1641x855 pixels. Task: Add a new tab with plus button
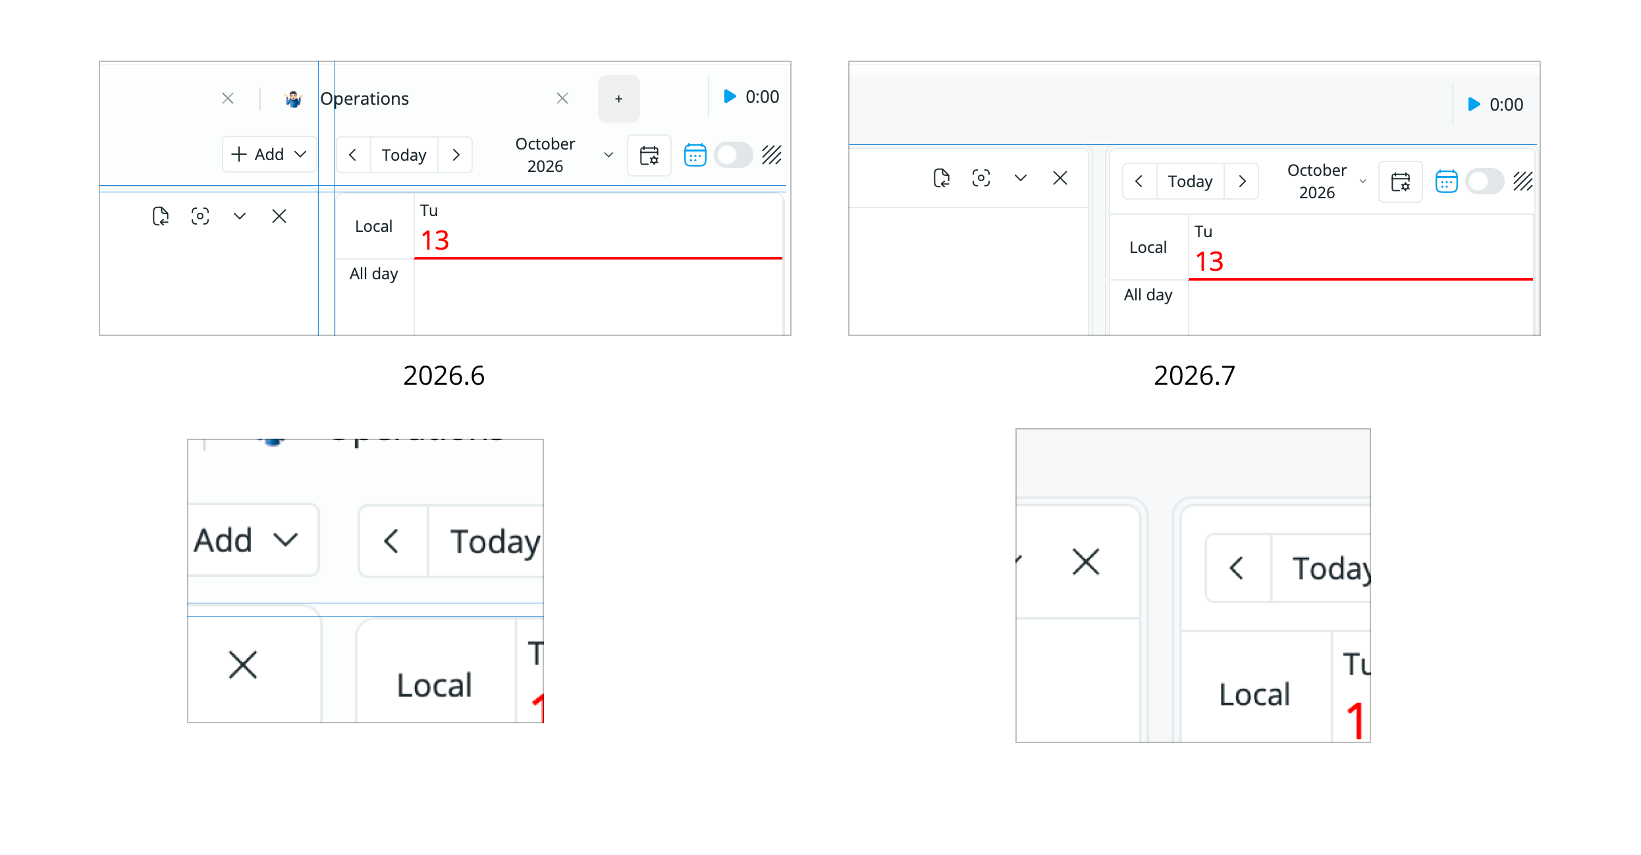click(x=618, y=99)
